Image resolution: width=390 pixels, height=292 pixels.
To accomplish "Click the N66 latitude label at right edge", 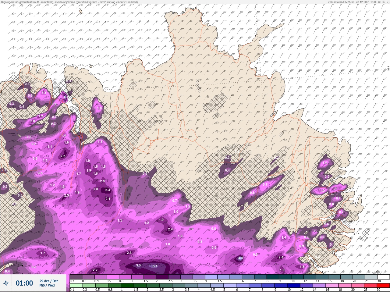I will point(388,69).
